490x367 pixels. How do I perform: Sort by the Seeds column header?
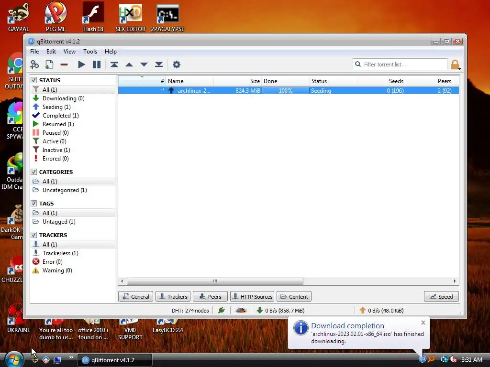[381, 81]
